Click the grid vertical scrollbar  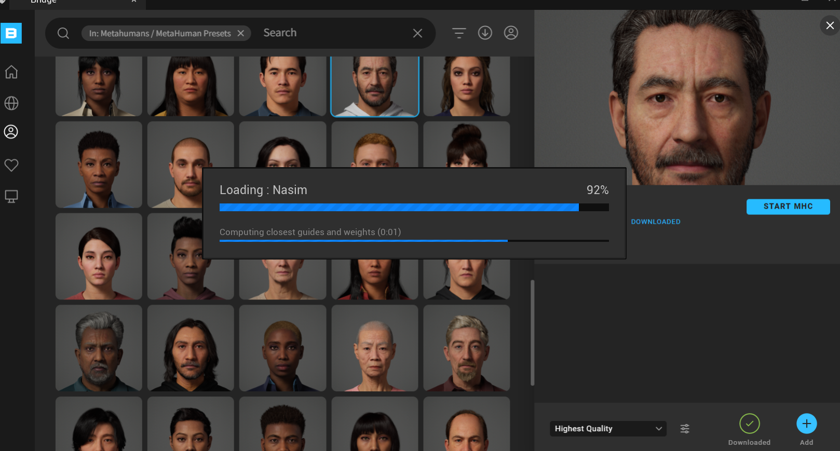(532, 333)
